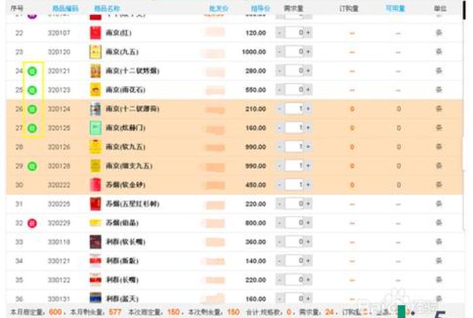The image size is (473, 318).
Task: Click the quantity field for 南京(炫赫门)
Action: click(x=294, y=128)
